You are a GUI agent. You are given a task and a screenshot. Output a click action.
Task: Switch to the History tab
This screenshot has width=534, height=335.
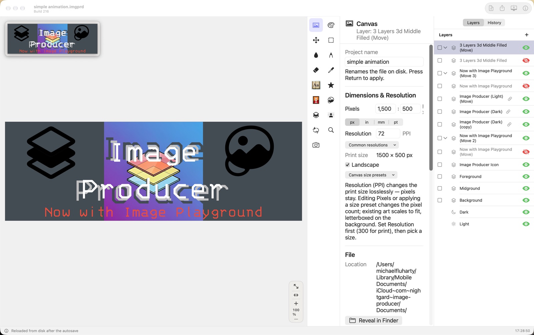click(494, 23)
